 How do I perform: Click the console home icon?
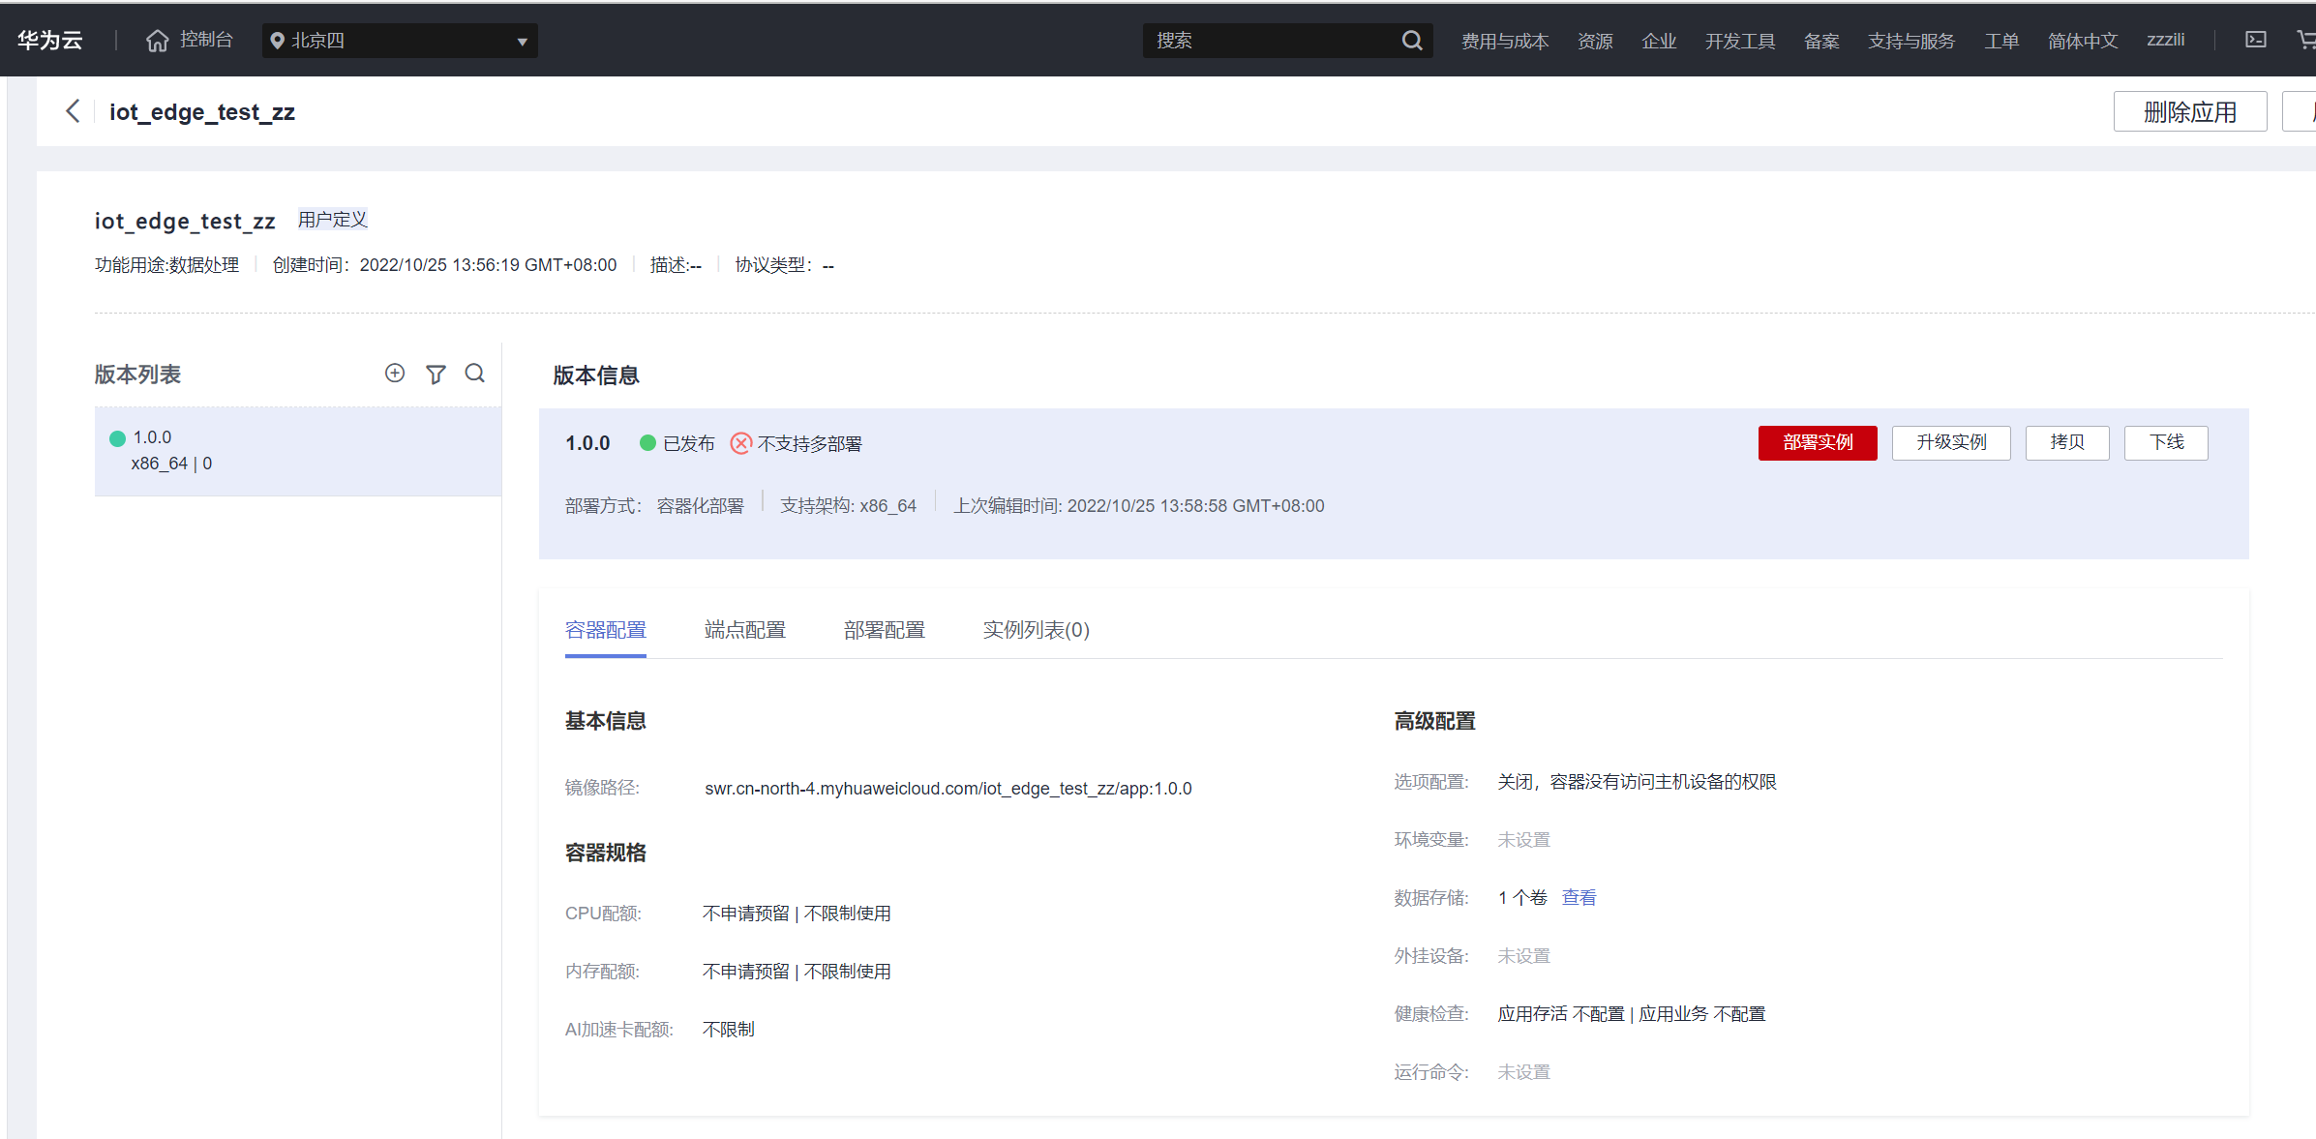click(157, 41)
